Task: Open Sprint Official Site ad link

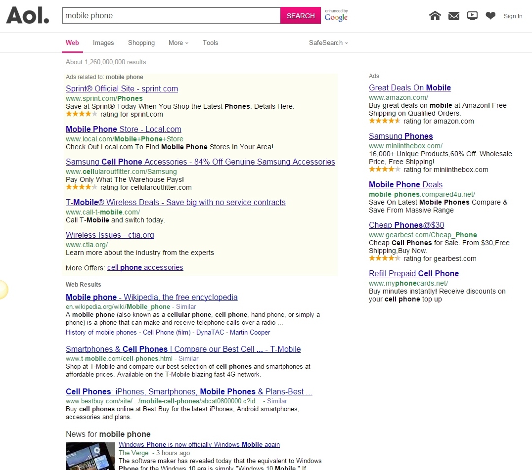Action: [122, 88]
